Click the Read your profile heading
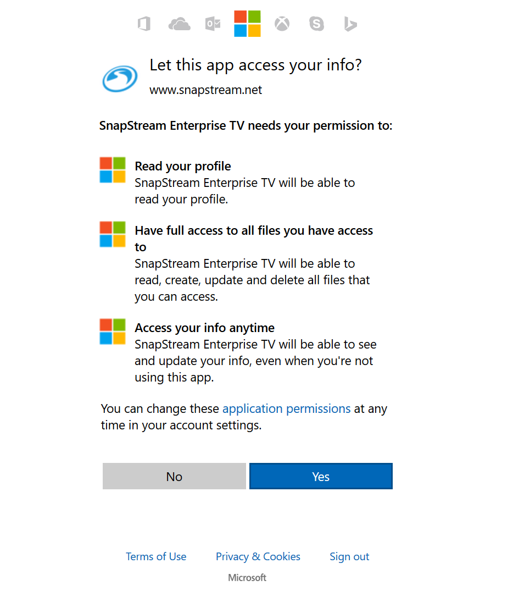Viewport: 513px width, 602px height. 183,166
